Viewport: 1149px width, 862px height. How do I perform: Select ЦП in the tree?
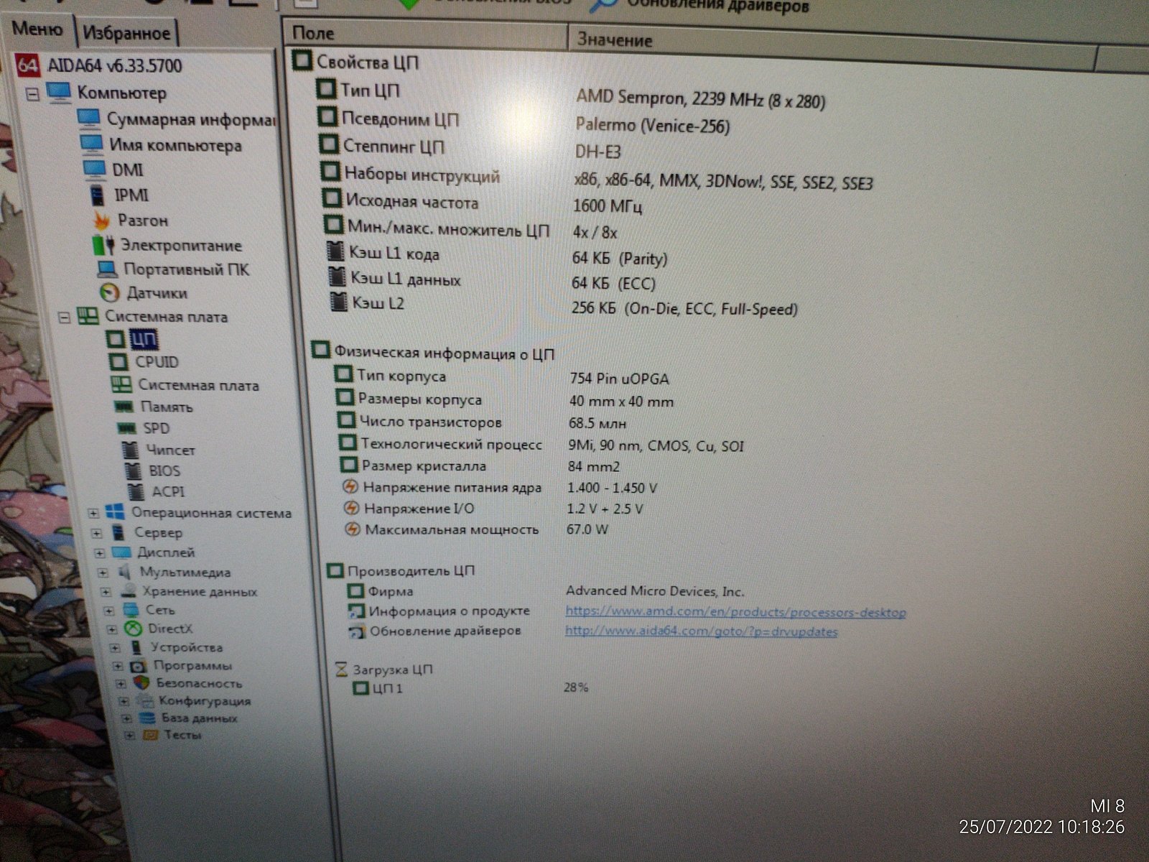pos(144,340)
